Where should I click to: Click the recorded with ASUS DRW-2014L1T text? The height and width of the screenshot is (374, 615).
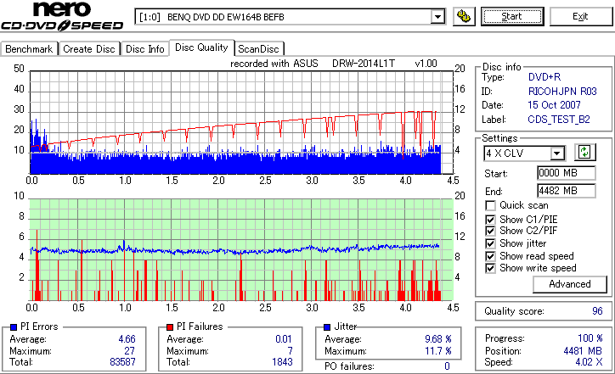coord(333,64)
